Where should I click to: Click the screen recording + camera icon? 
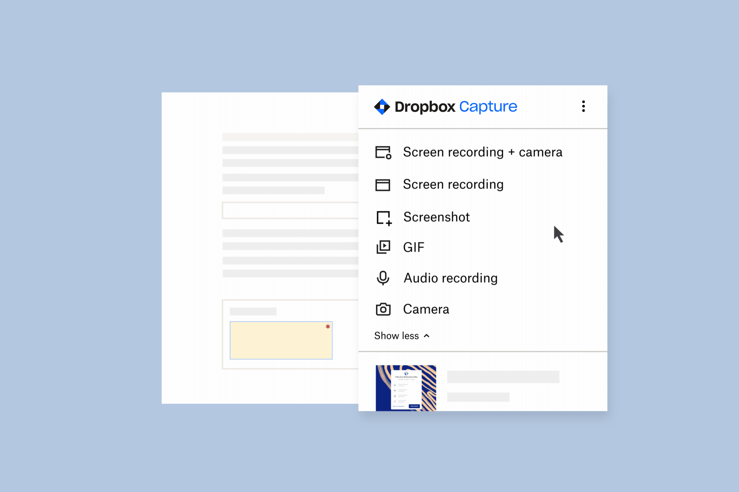coord(384,153)
